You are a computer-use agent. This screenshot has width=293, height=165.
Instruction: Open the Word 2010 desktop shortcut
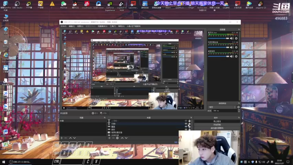coord(5,133)
